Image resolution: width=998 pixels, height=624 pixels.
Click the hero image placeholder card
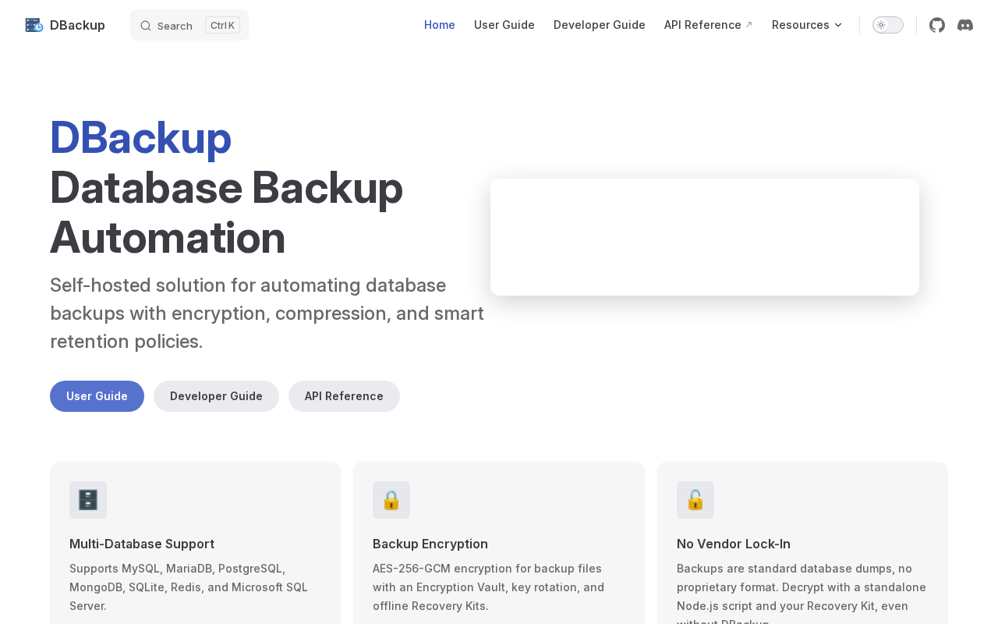coord(705,237)
